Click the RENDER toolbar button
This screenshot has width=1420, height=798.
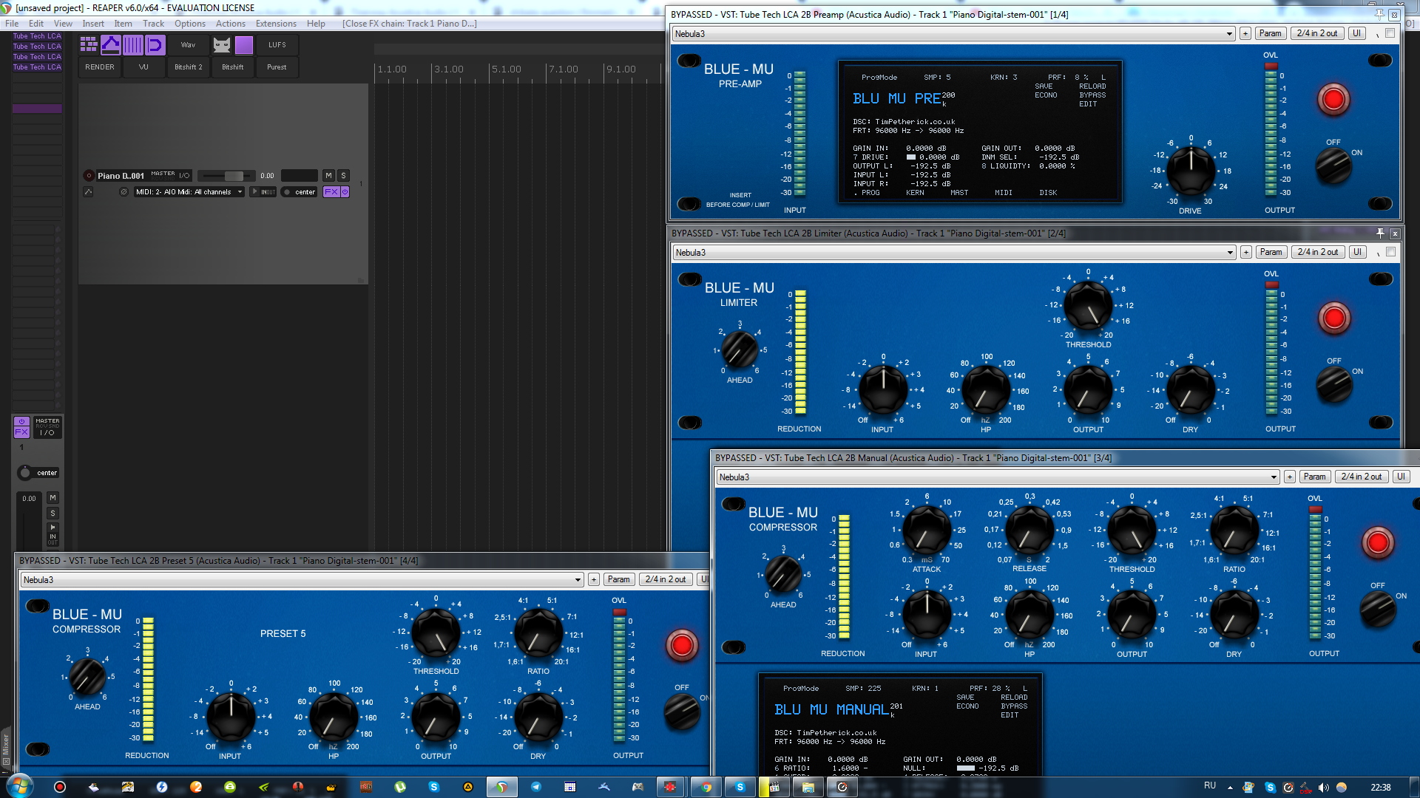pos(100,67)
